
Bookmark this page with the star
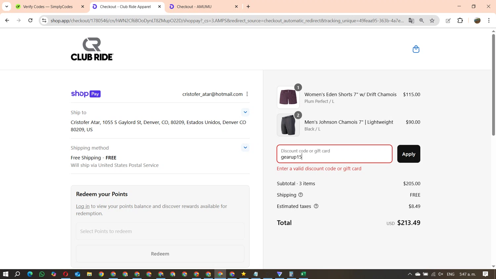tap(432, 20)
